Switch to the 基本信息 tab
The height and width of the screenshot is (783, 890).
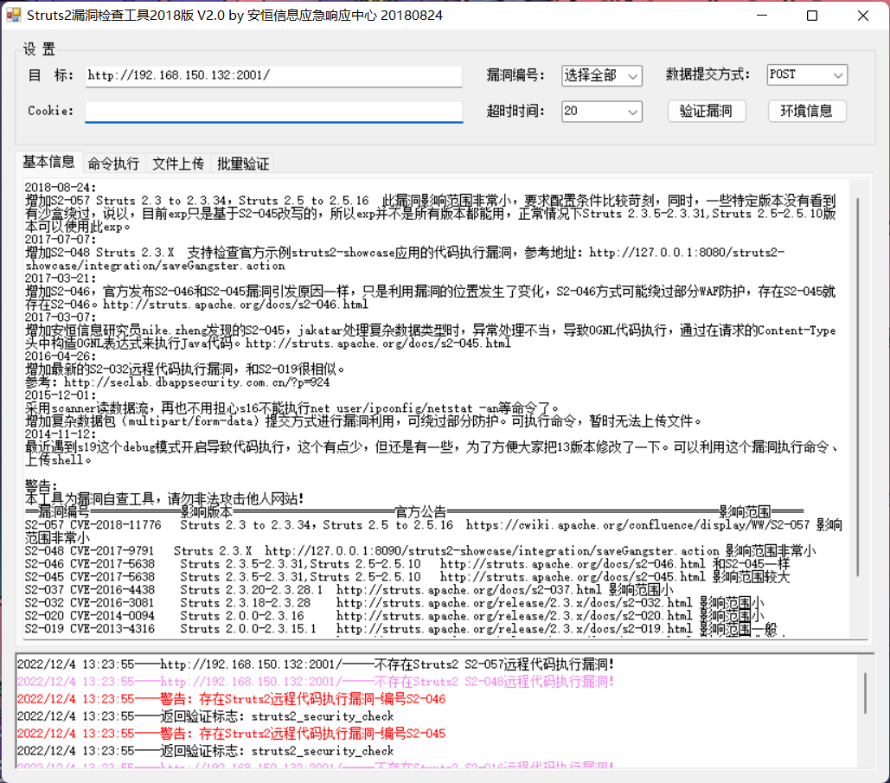tap(48, 163)
